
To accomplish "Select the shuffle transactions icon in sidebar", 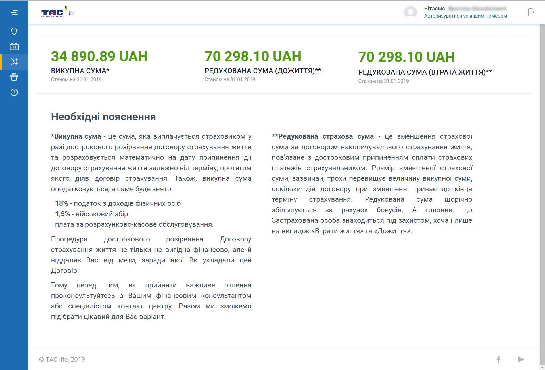I will coord(14,62).
